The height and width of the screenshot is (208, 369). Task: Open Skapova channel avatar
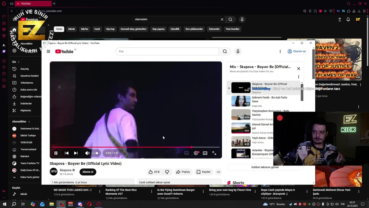click(x=54, y=172)
